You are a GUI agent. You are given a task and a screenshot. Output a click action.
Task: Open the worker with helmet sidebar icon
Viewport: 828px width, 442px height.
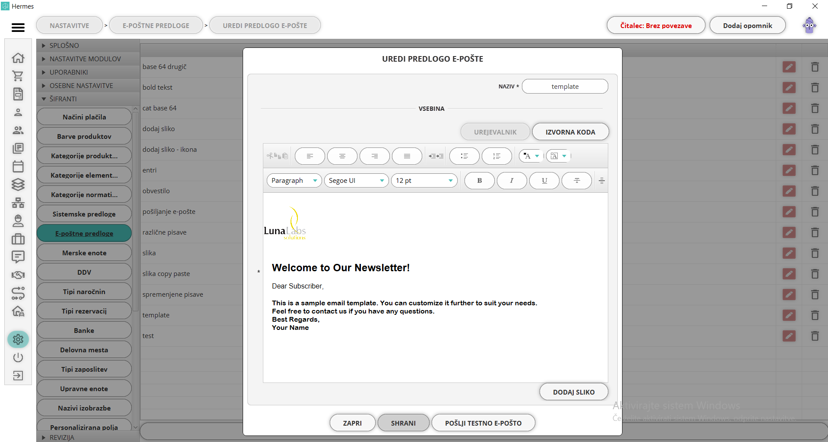pyautogui.click(x=18, y=221)
